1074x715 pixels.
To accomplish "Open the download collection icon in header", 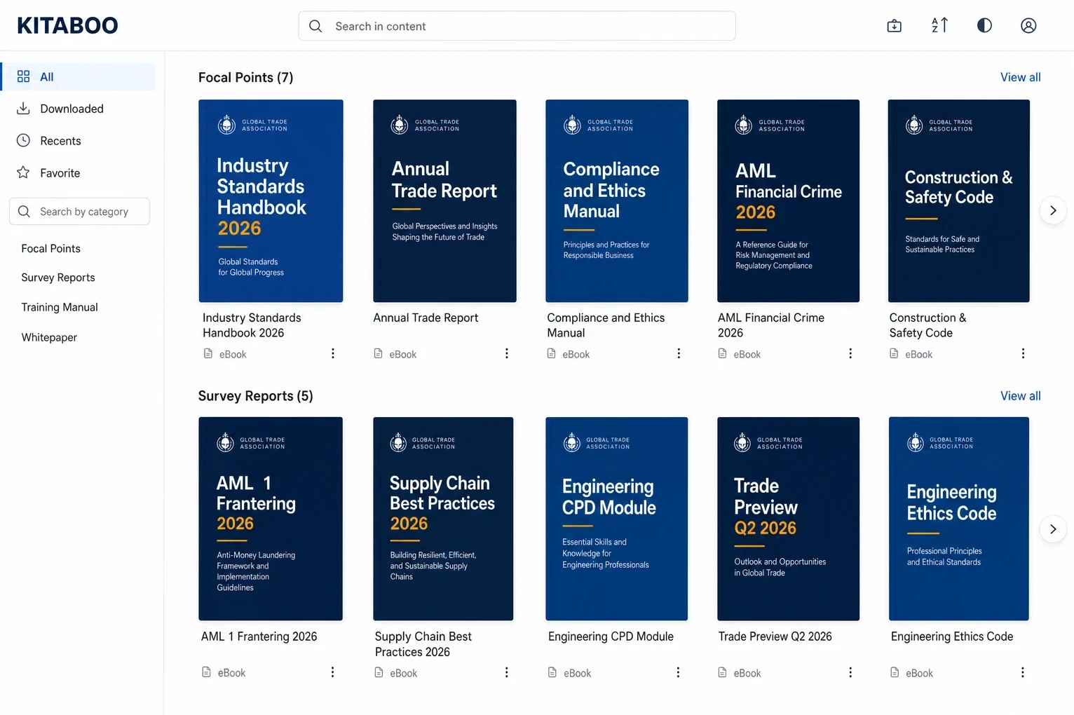I will [x=895, y=26].
